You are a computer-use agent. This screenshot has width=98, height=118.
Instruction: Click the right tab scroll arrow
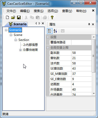(x=39, y=23)
